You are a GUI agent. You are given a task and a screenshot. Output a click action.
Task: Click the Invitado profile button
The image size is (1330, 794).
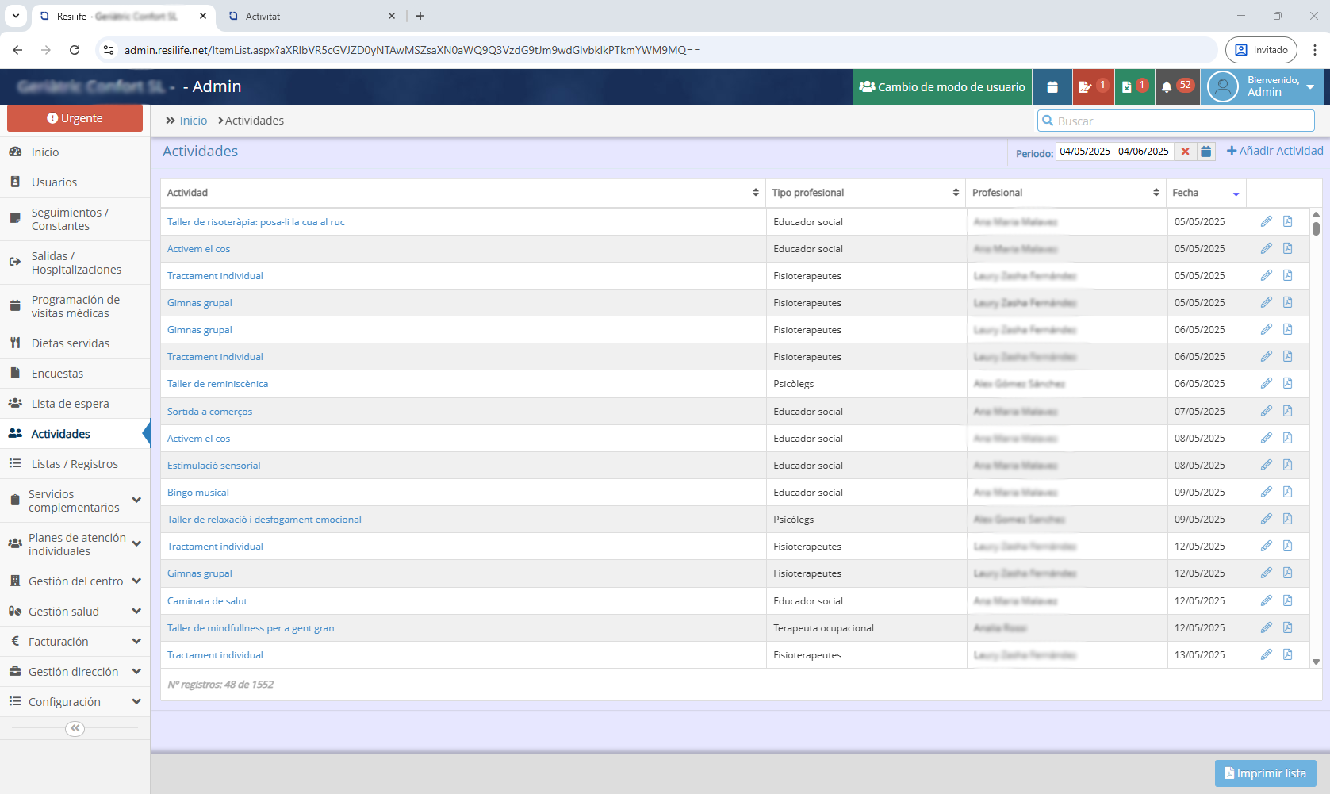pos(1261,50)
